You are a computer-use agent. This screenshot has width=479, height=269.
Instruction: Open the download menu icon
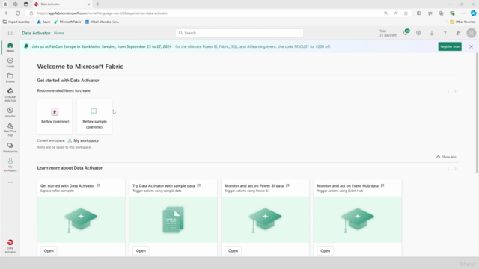pos(432,33)
